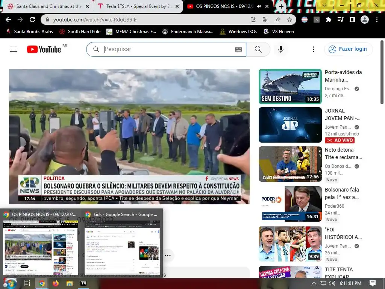This screenshot has height=289, width=385.
Task: Click the install app icon in address bar
Action: (x=253, y=20)
